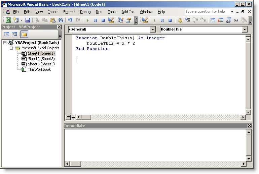Save the workbook with the floppy disk icon

click(x=28, y=20)
